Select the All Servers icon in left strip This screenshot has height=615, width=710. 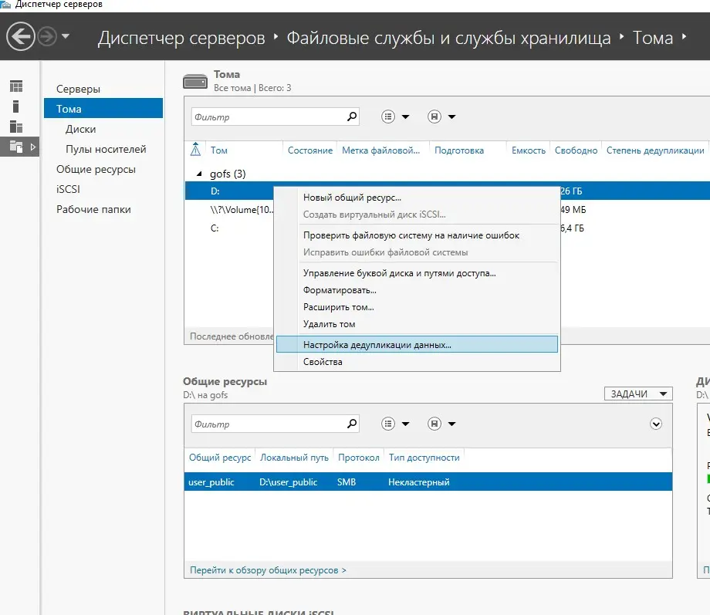(16, 127)
